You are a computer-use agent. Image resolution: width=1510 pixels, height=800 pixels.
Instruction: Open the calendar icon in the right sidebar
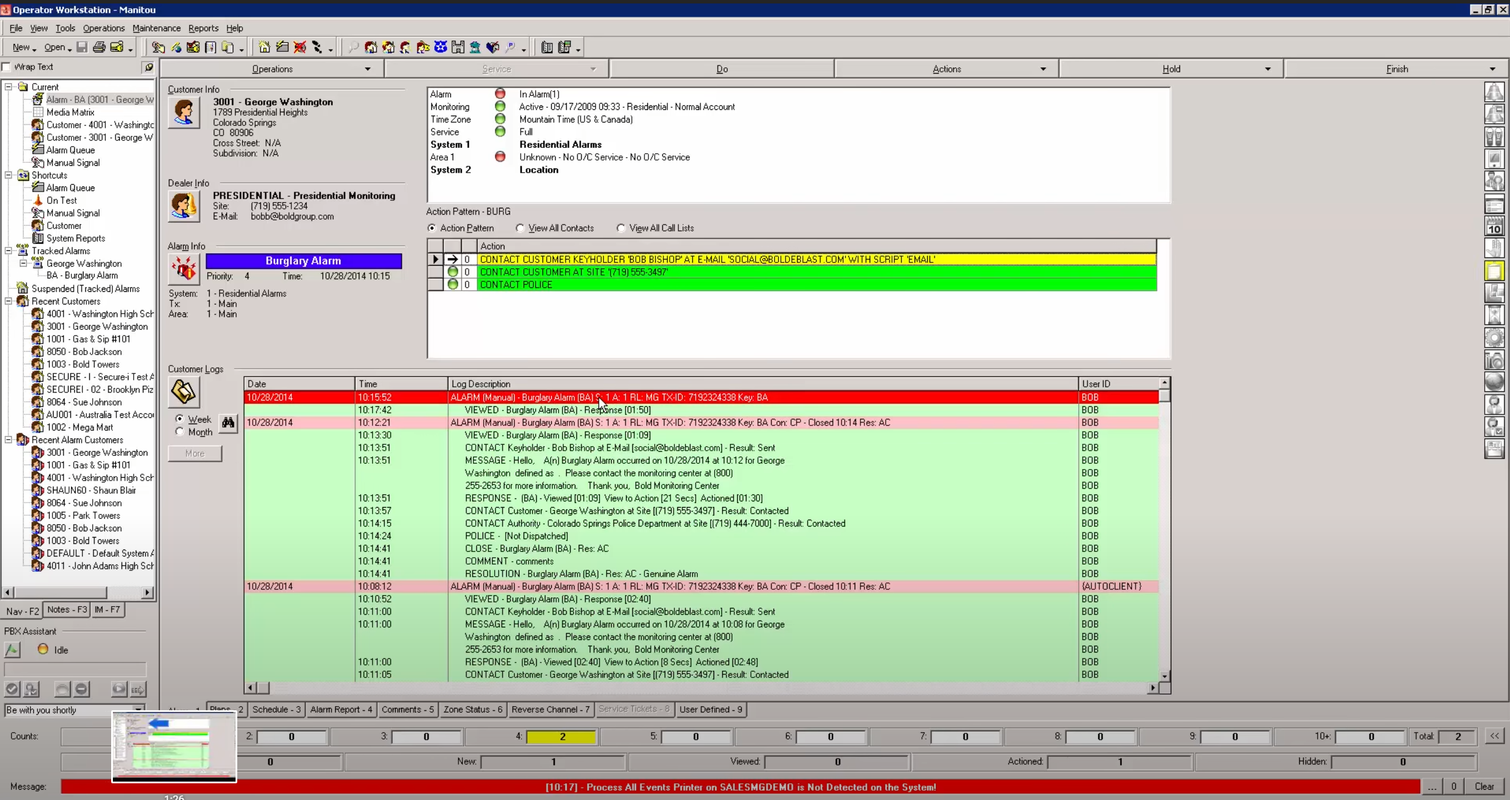(1494, 226)
